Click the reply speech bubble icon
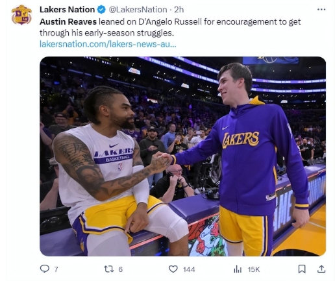This screenshot has height=281, width=335. pyautogui.click(x=45, y=269)
